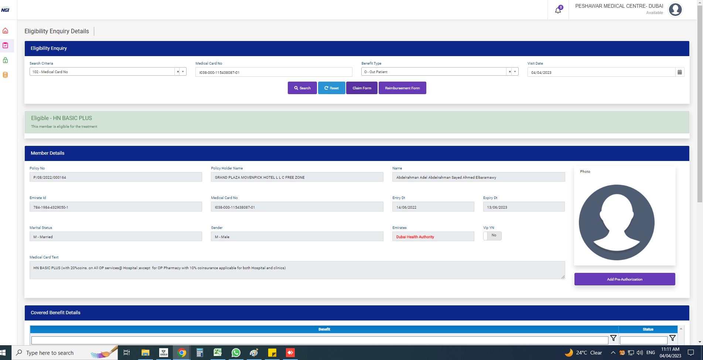
Task: Click Add Pre-Authorization button
Action: [x=624, y=279]
